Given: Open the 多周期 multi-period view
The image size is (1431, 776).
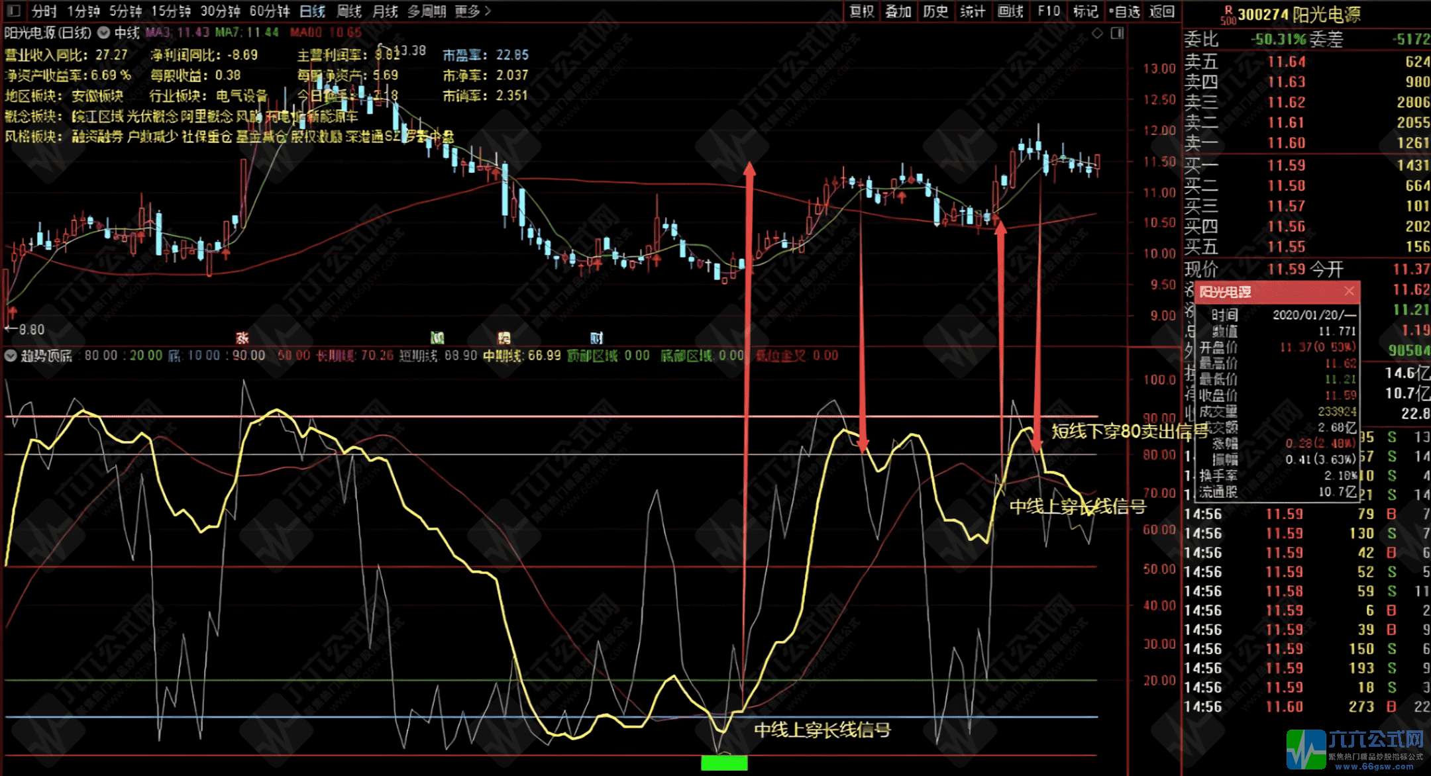Looking at the screenshot, I should pyautogui.click(x=427, y=11).
